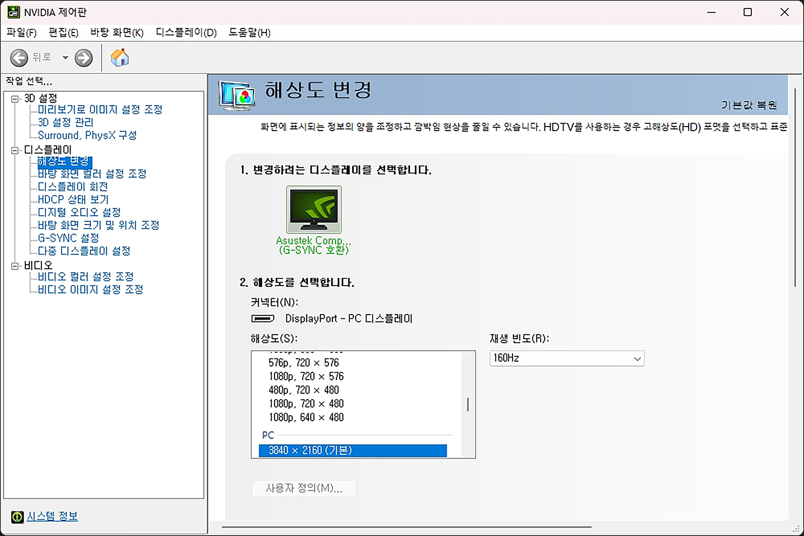Select G-SYNC 설정 in the tree

(x=68, y=238)
